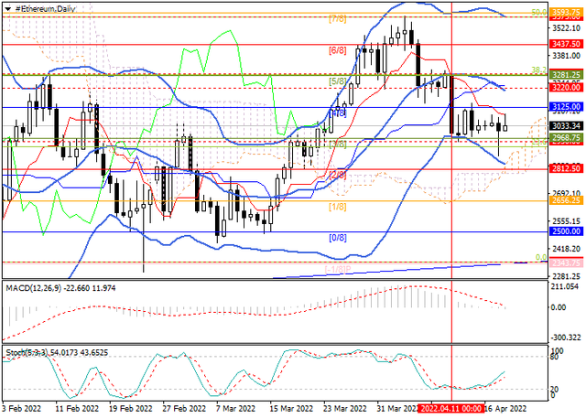Screen dimensions: 586x418
Task: Click the -300.322 MACD scale value
Action: click(x=566, y=338)
